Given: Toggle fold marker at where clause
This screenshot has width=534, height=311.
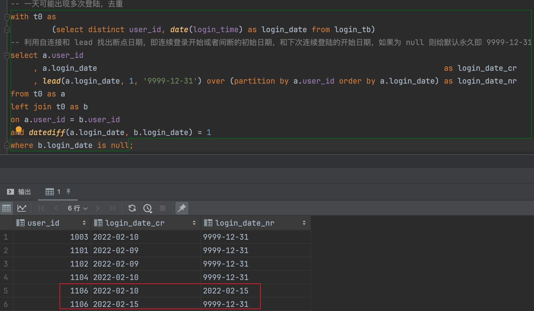Looking at the screenshot, I should (x=7, y=145).
